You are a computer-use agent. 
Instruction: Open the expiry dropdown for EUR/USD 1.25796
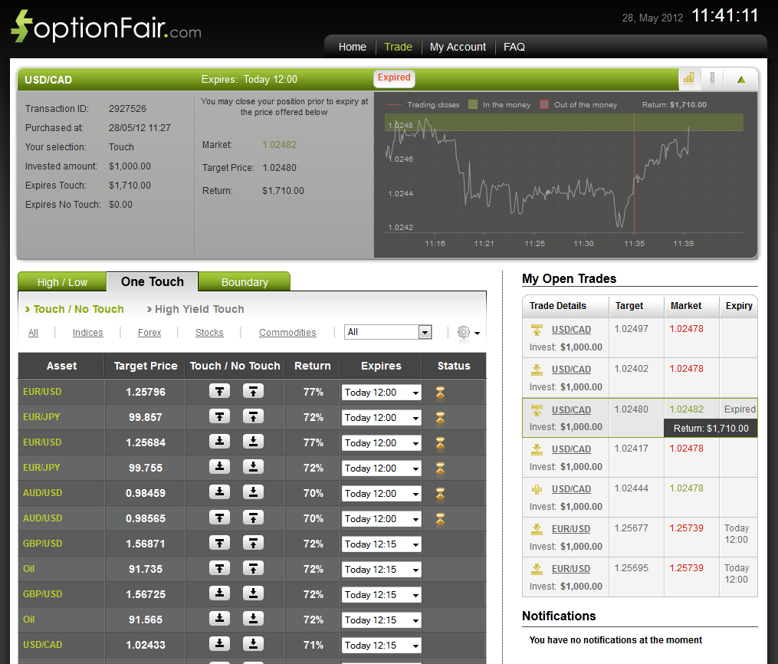pos(381,391)
